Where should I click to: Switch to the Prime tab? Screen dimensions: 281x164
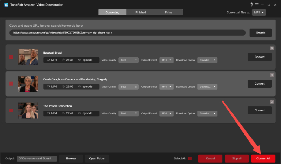coord(169,12)
